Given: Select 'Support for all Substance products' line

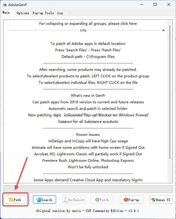Looking at the screenshot, I should [x=88, y=122].
